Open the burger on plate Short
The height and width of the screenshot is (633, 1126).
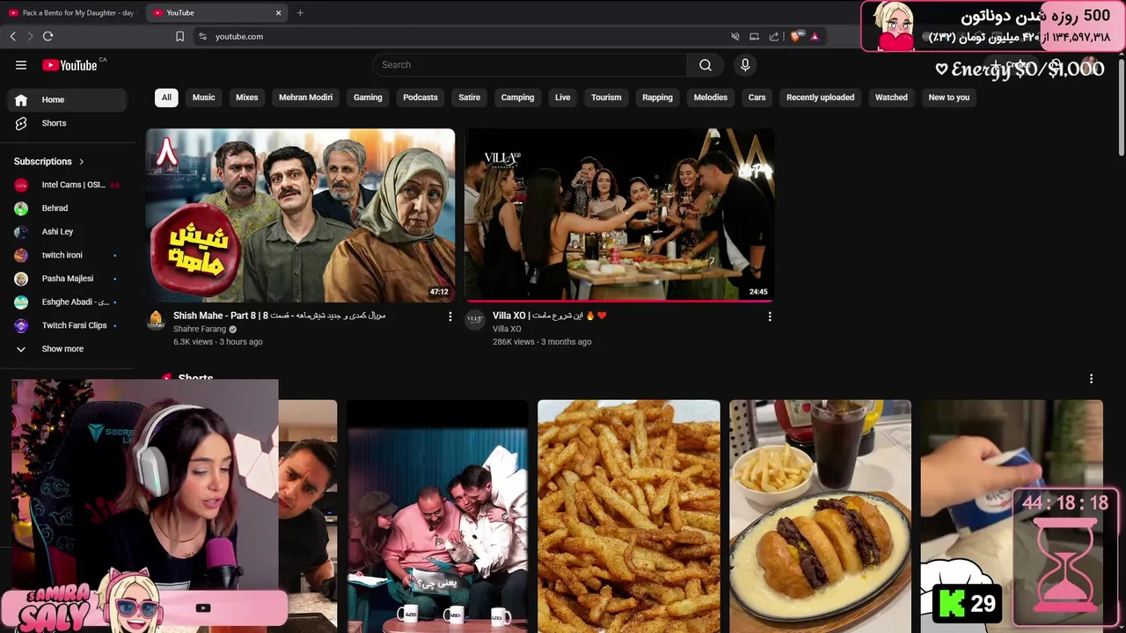[820, 516]
